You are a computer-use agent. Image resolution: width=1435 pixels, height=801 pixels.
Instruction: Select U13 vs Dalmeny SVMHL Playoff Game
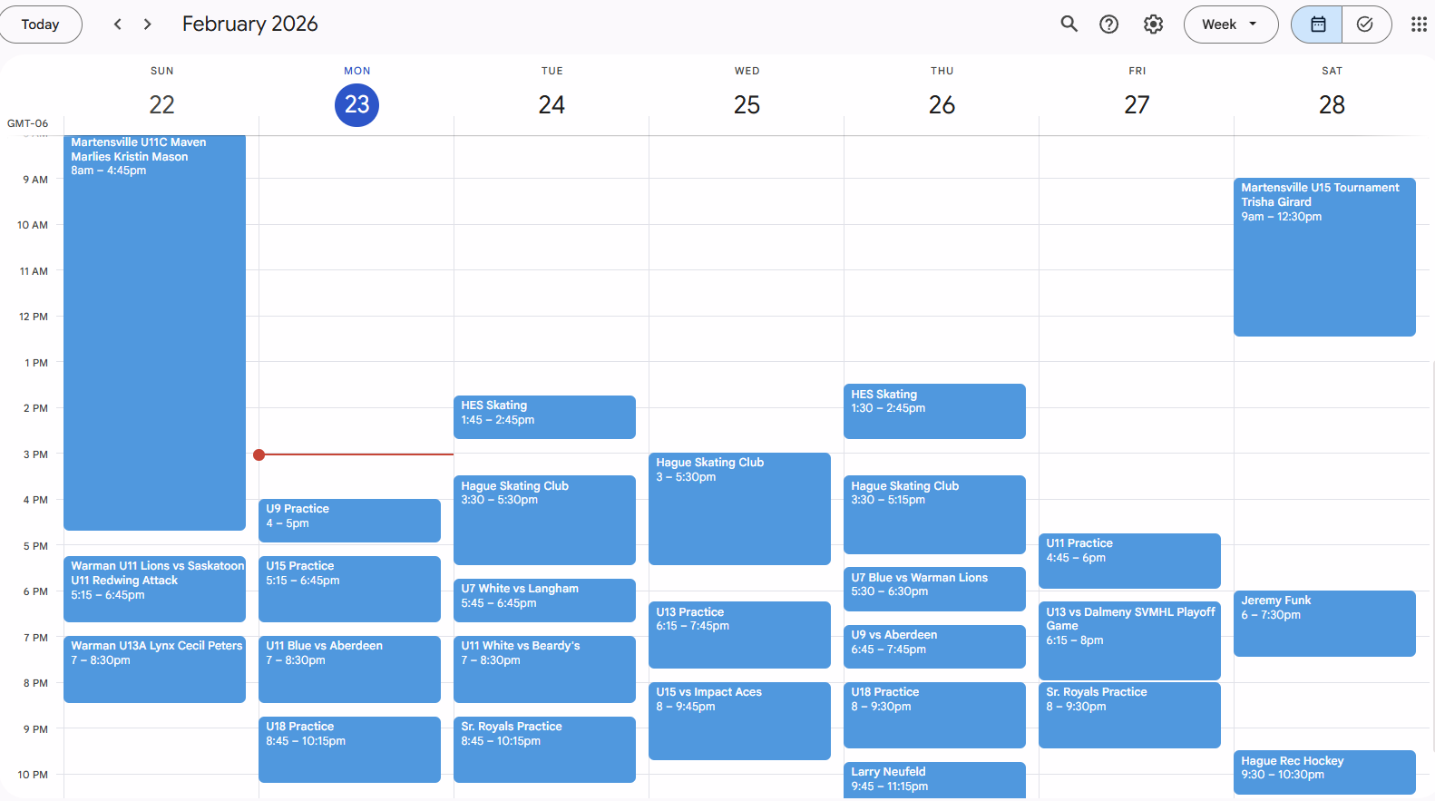1129,640
